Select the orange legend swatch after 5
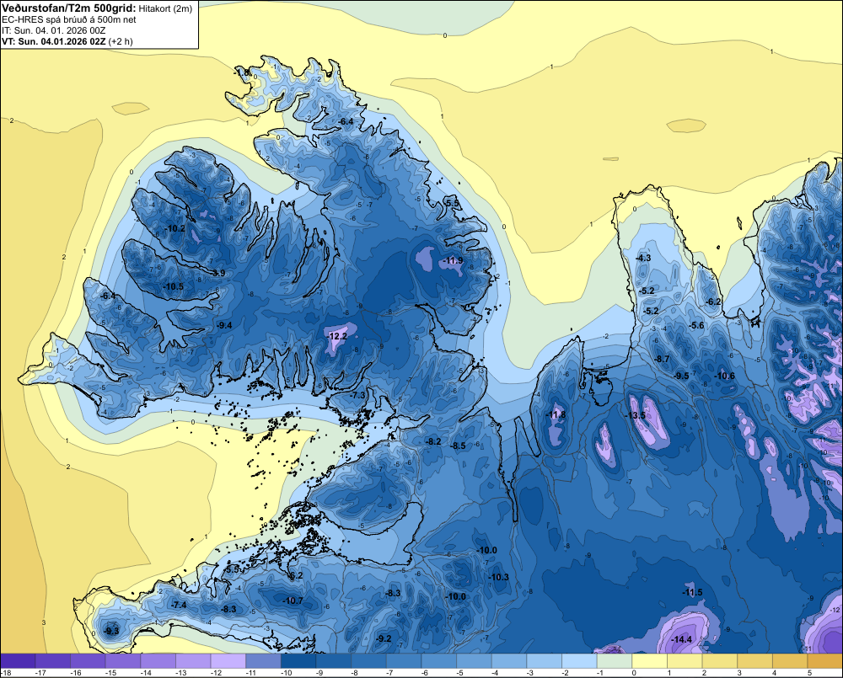Screen dimensions: 843x678 coord(825,661)
